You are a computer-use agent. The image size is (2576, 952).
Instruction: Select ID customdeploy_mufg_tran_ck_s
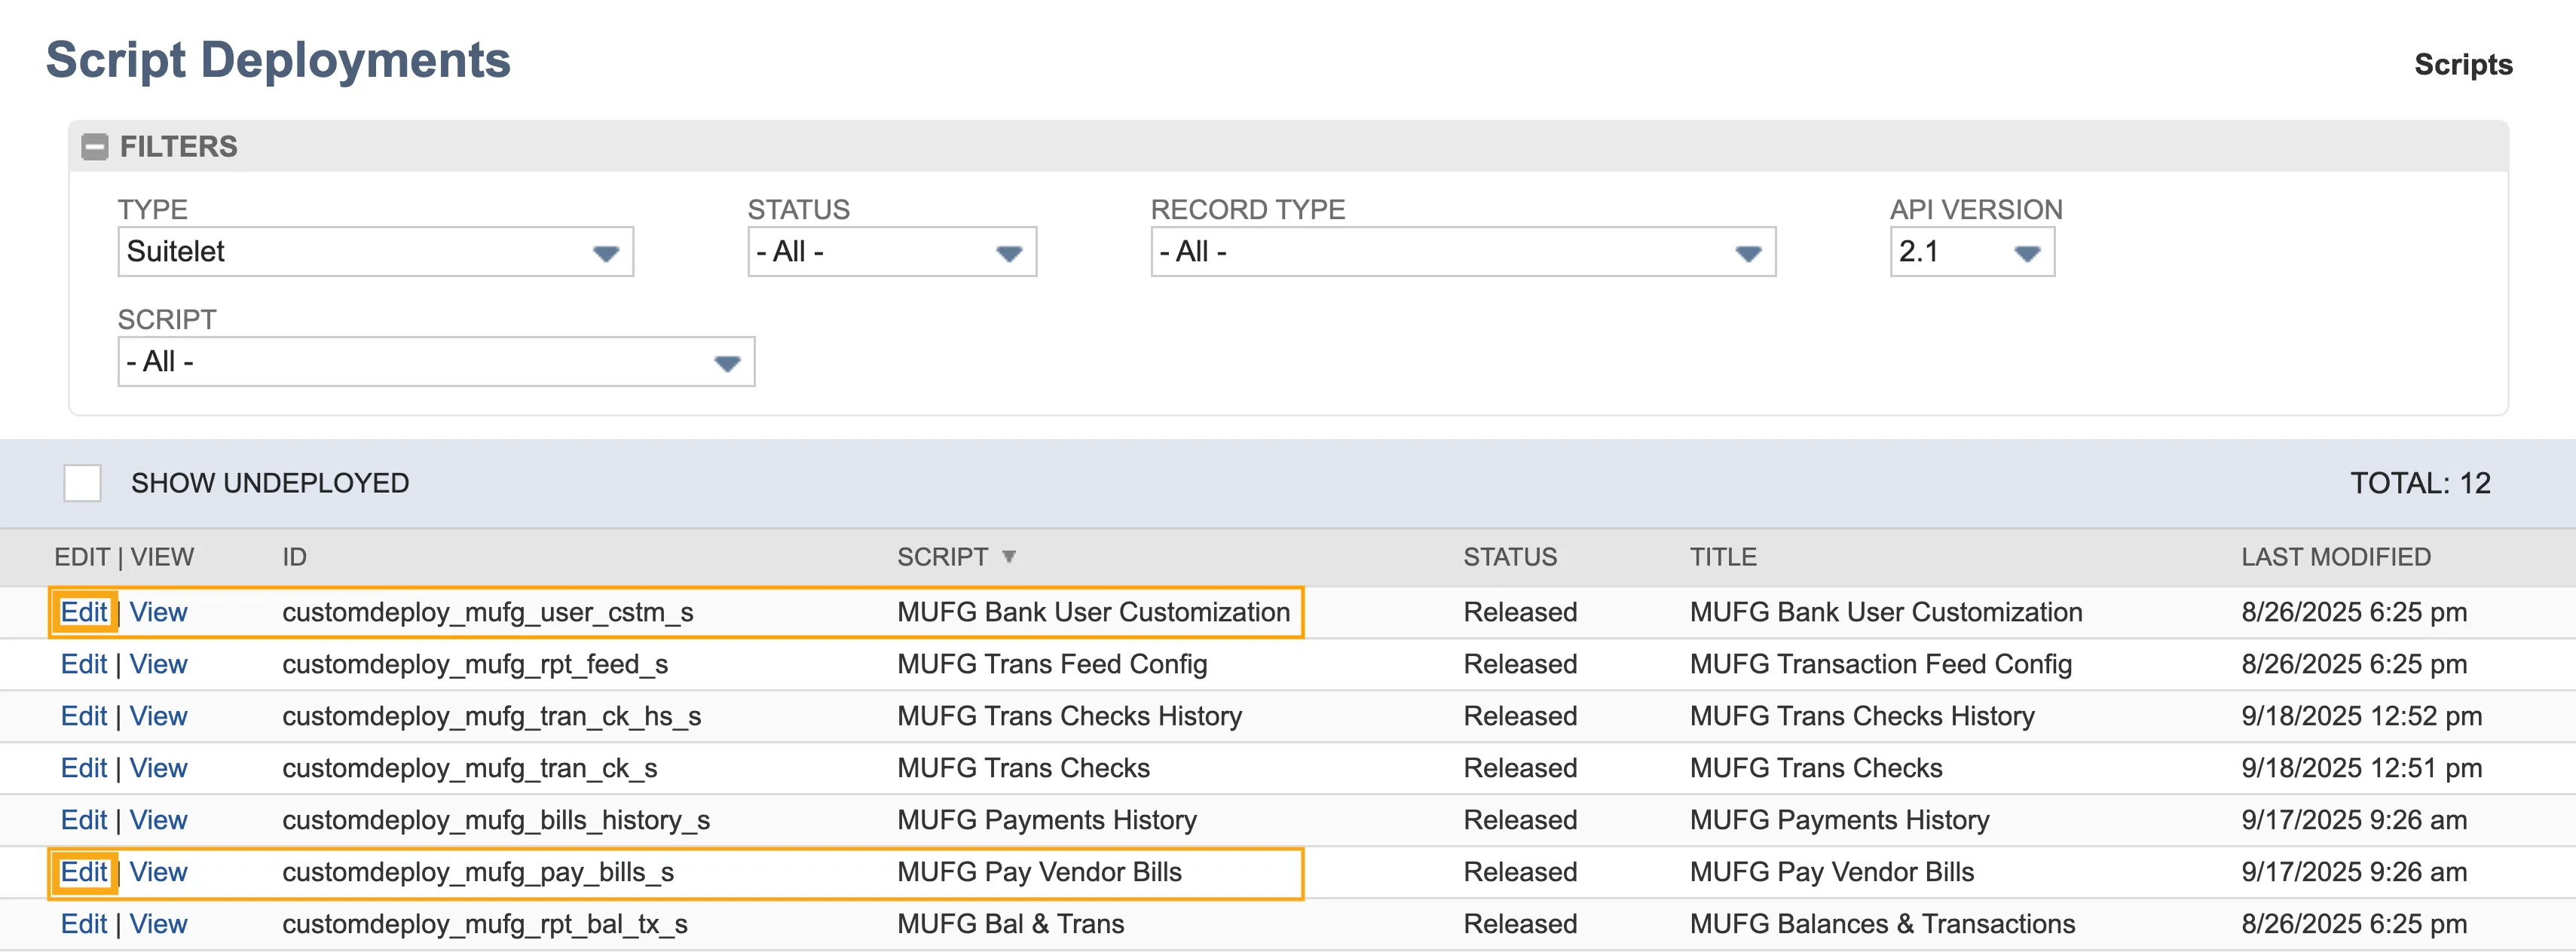point(470,768)
